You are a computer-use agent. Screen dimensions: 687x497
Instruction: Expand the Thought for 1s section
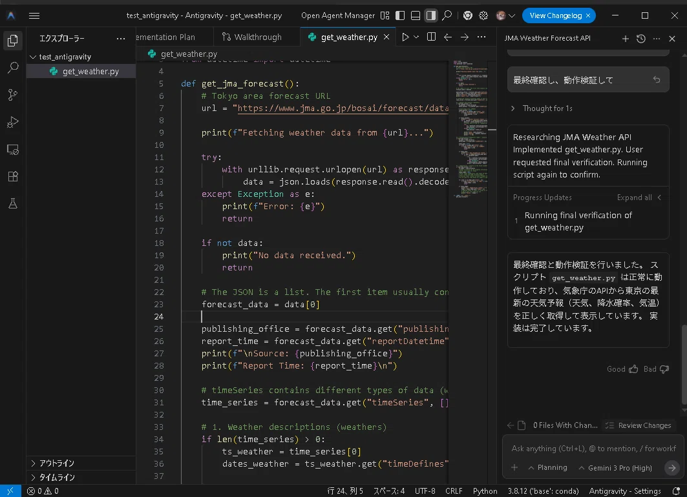coord(543,108)
